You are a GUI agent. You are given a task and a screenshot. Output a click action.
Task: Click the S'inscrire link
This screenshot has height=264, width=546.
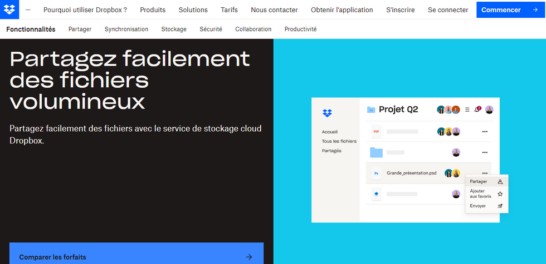(x=400, y=10)
